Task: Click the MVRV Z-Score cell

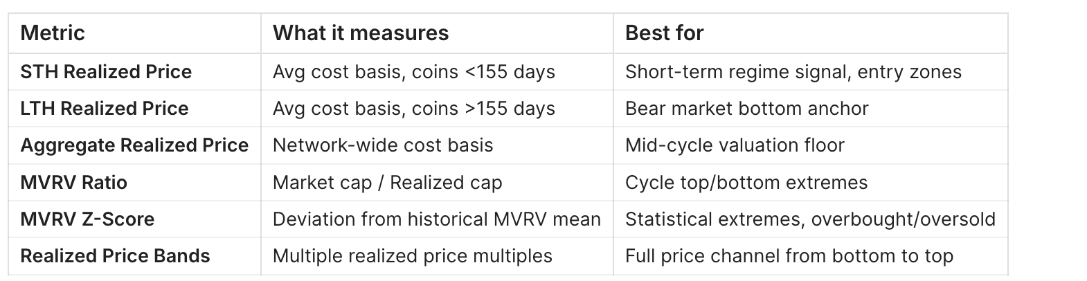Action: pos(87,219)
